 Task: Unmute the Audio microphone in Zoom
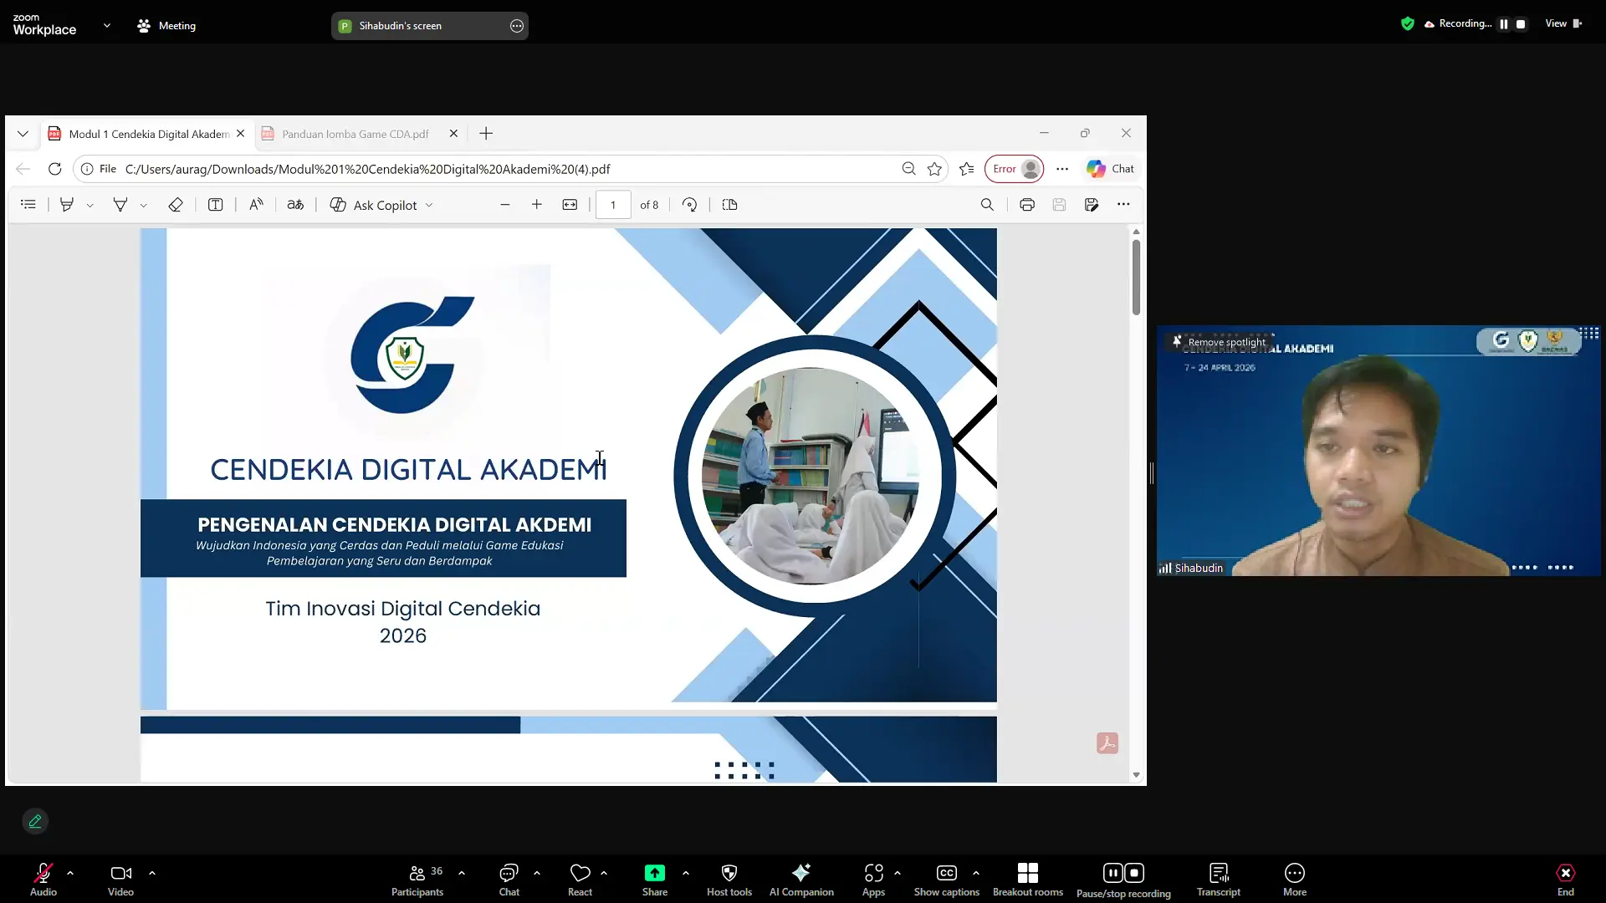pyautogui.click(x=43, y=880)
